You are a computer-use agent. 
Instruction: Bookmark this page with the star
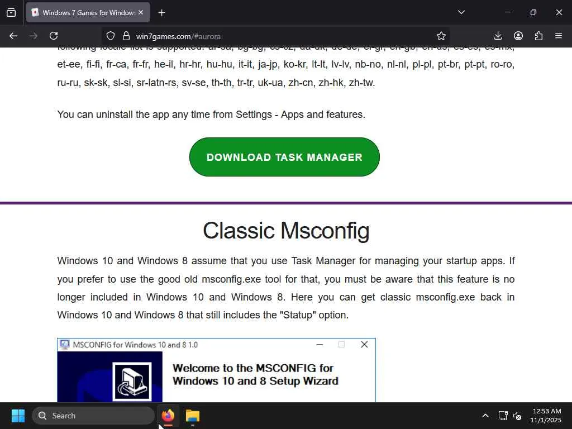point(441,36)
